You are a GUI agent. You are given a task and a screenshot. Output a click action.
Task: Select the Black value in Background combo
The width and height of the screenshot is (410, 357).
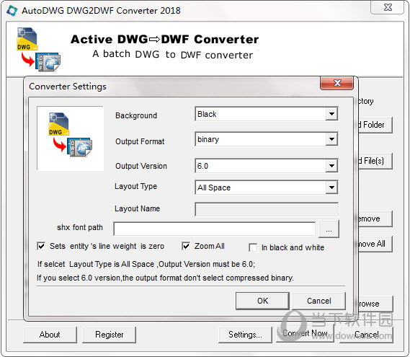pos(207,114)
